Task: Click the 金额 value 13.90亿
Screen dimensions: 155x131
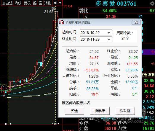Action: 132,82
